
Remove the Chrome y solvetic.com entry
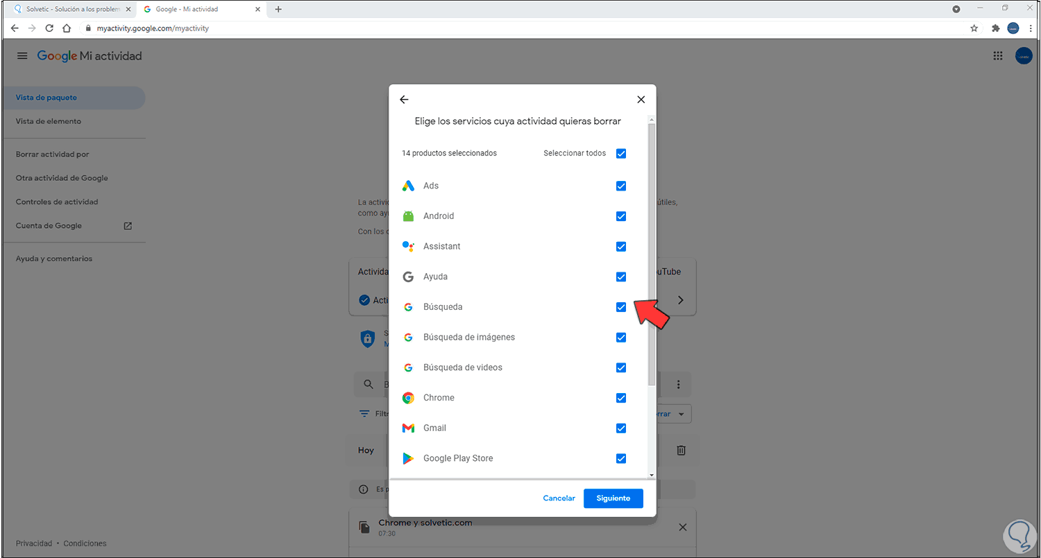pos(683,528)
